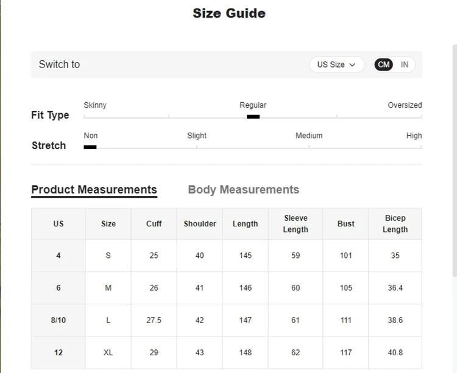This screenshot has height=373, width=457.
Task: Click the Shoulder column header
Action: click(200, 223)
